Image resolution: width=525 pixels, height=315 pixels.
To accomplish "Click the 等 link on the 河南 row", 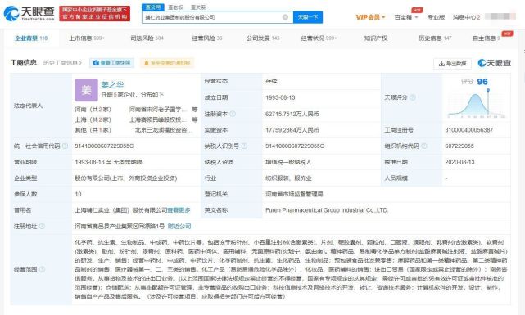I will (x=195, y=110).
